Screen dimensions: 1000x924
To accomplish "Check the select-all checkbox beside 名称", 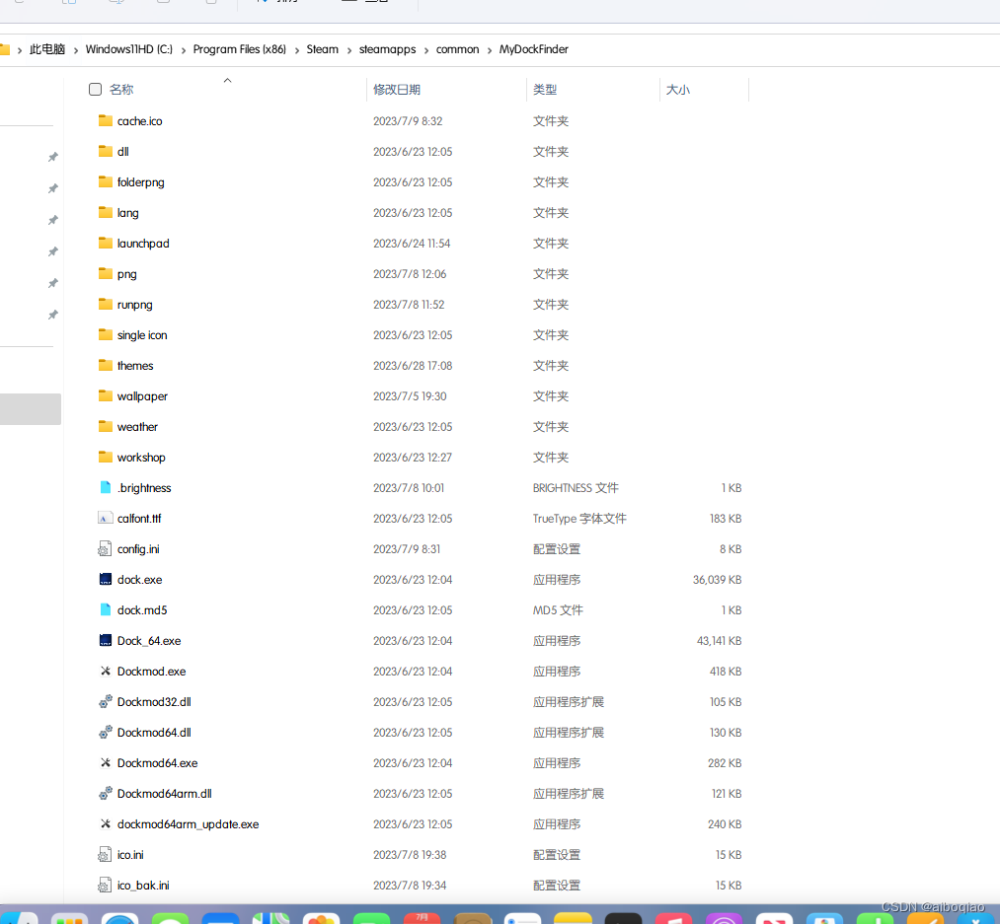I will coord(95,89).
